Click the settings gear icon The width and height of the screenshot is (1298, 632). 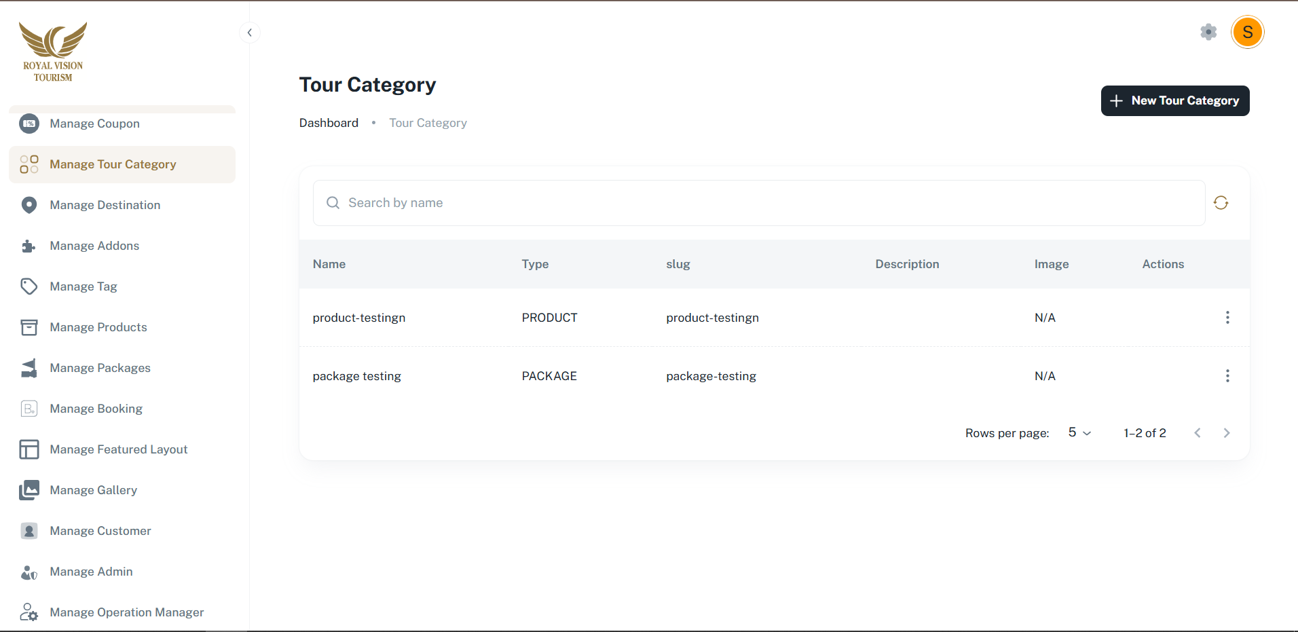[x=1208, y=32]
